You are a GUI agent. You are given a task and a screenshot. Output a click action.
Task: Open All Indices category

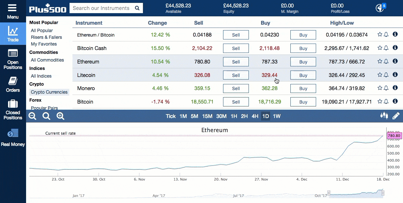coord(41,76)
